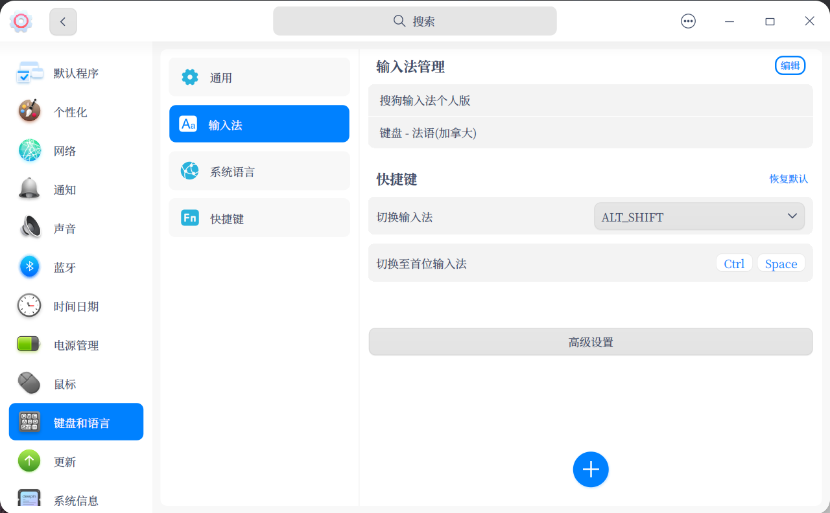
Task: Click the Ctrl shortcut key
Action: point(734,264)
